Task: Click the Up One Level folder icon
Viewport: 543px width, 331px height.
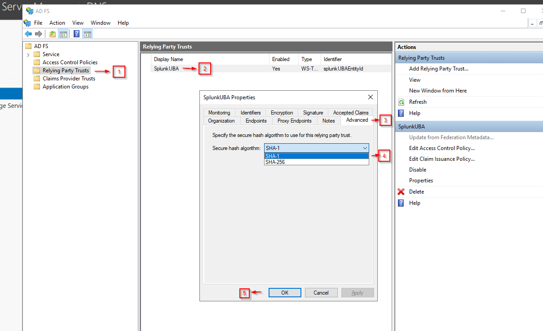Action: coord(52,33)
